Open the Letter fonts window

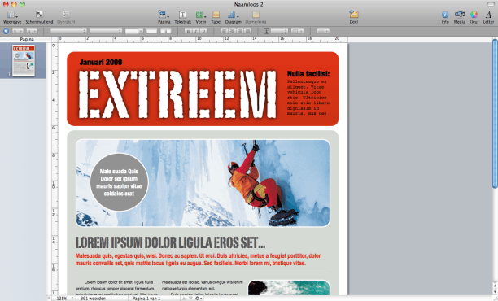488,15
